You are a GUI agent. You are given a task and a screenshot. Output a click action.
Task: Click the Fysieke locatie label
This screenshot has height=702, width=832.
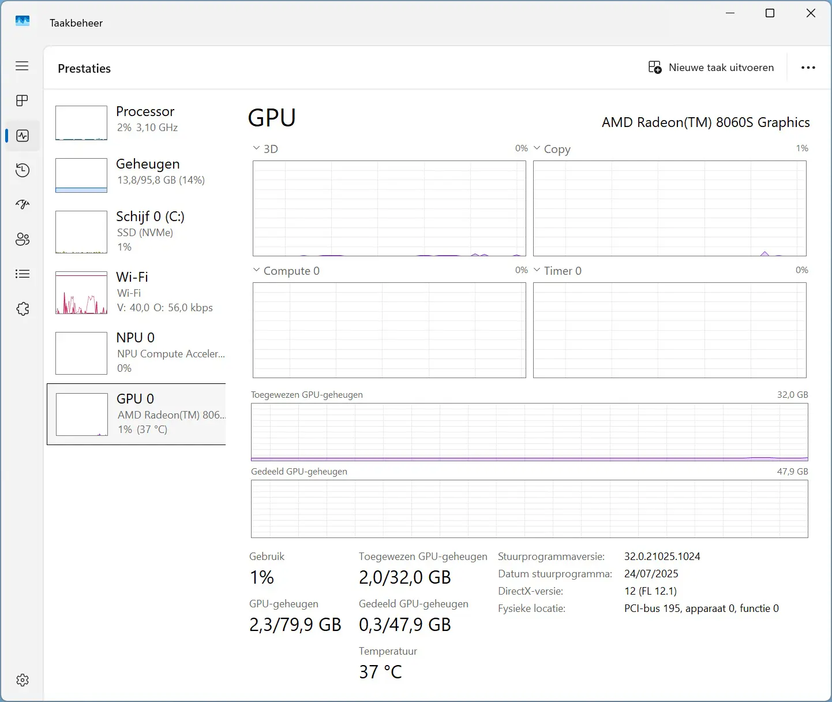pyautogui.click(x=532, y=608)
